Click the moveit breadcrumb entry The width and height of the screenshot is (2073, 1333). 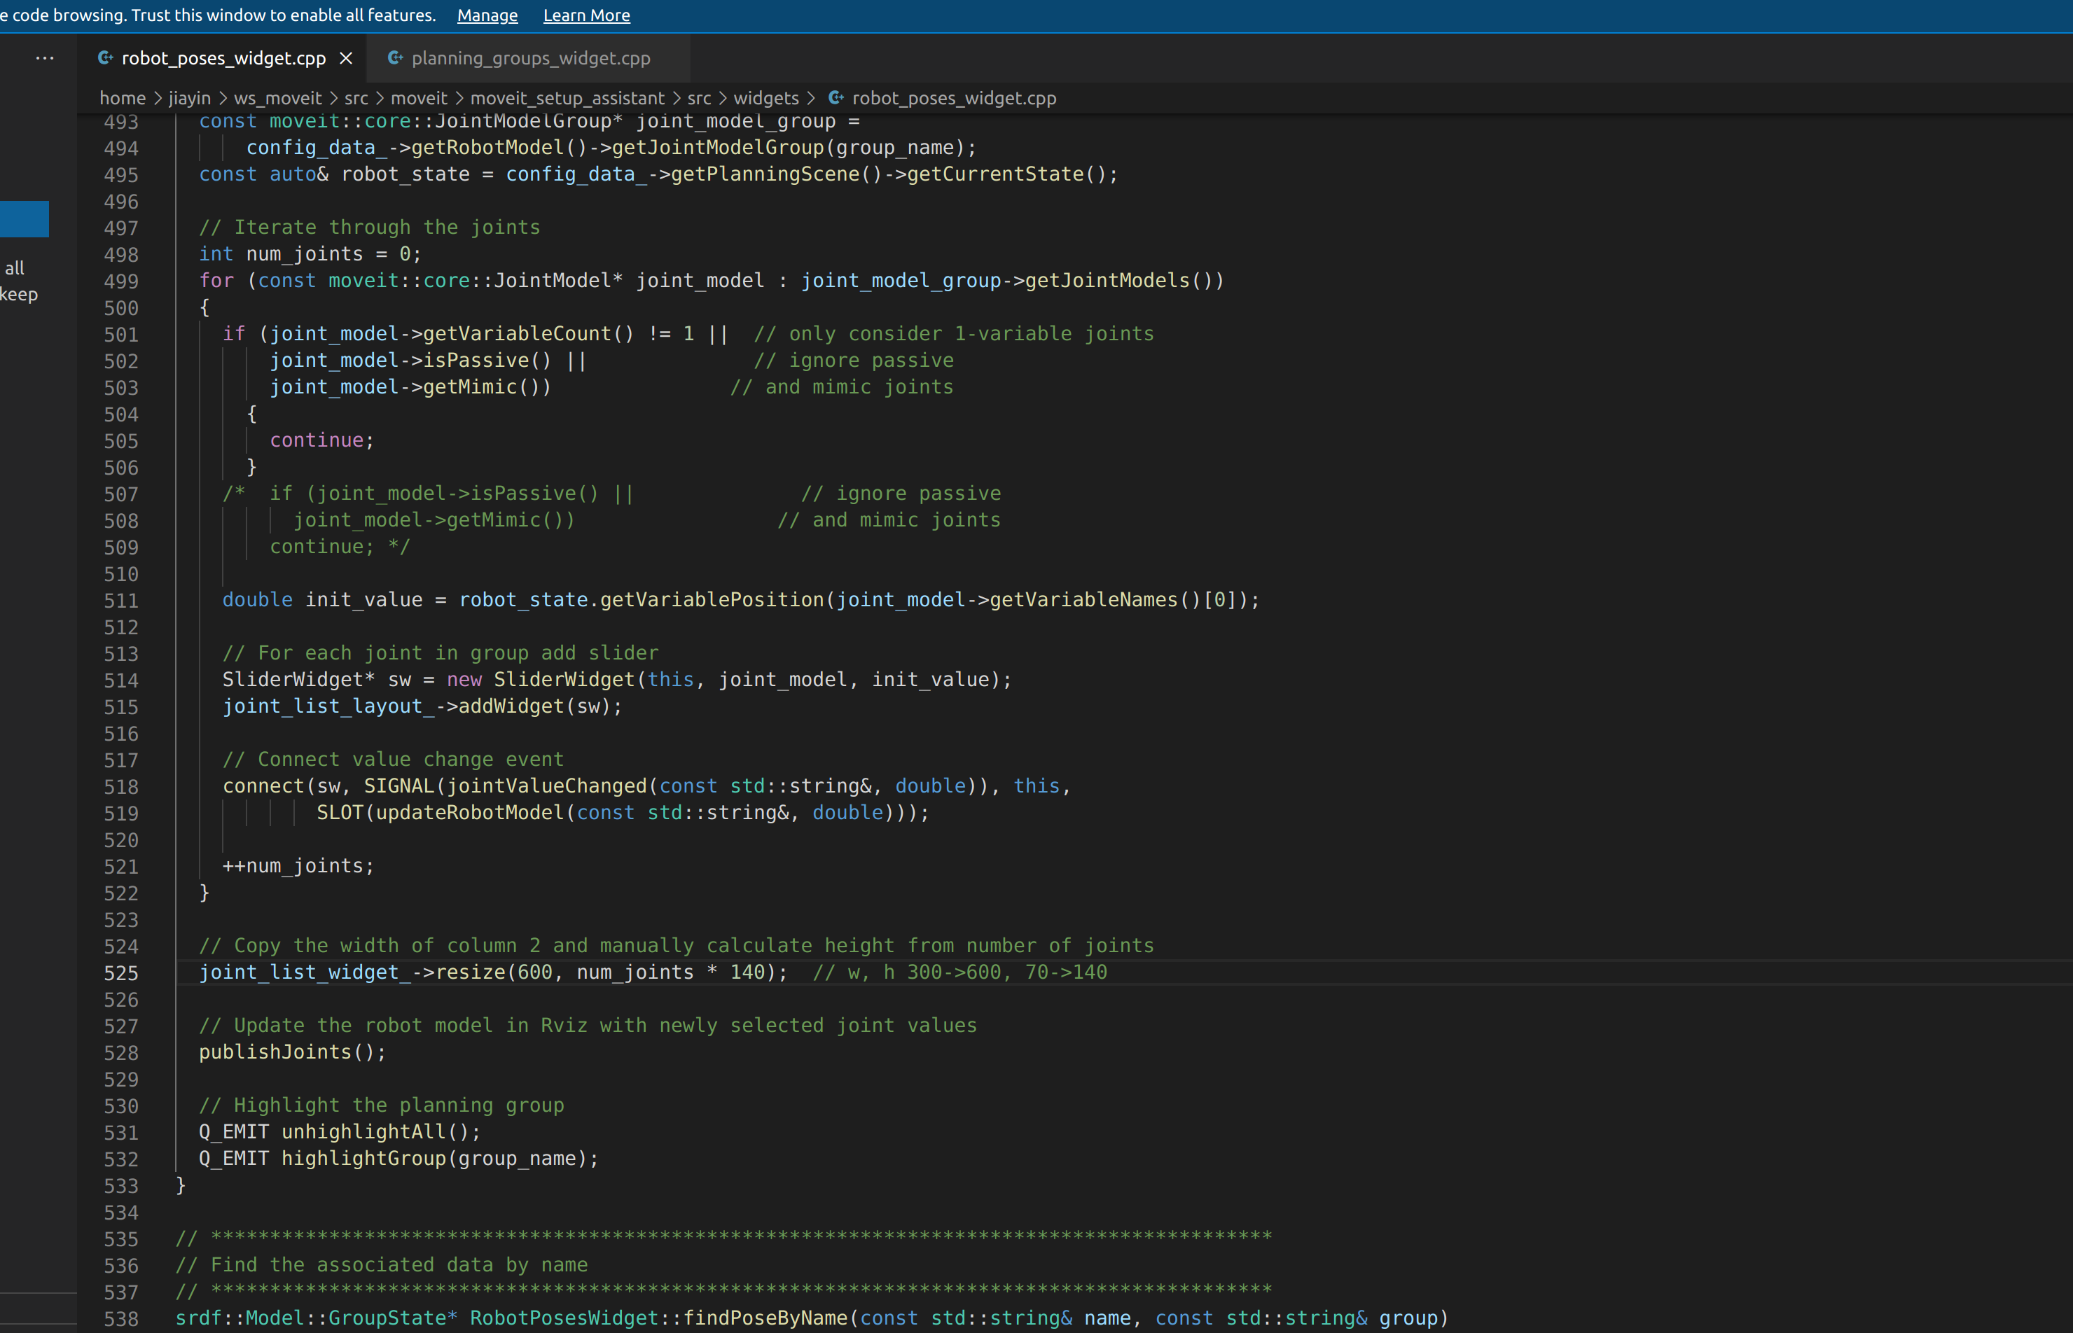[419, 98]
